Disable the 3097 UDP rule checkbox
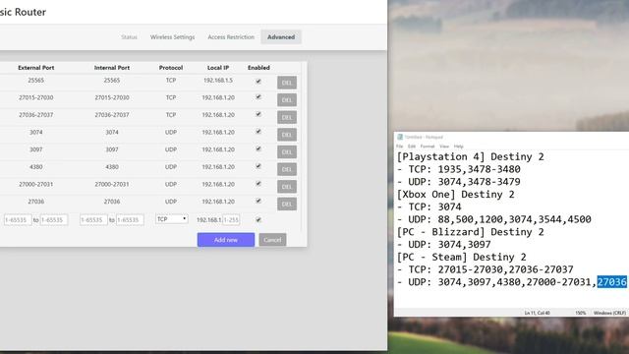This screenshot has width=629, height=354. pos(258,148)
